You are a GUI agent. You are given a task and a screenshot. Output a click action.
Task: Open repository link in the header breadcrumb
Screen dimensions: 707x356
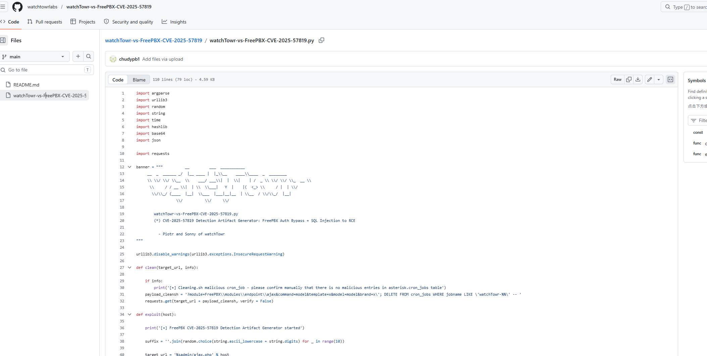[109, 7]
